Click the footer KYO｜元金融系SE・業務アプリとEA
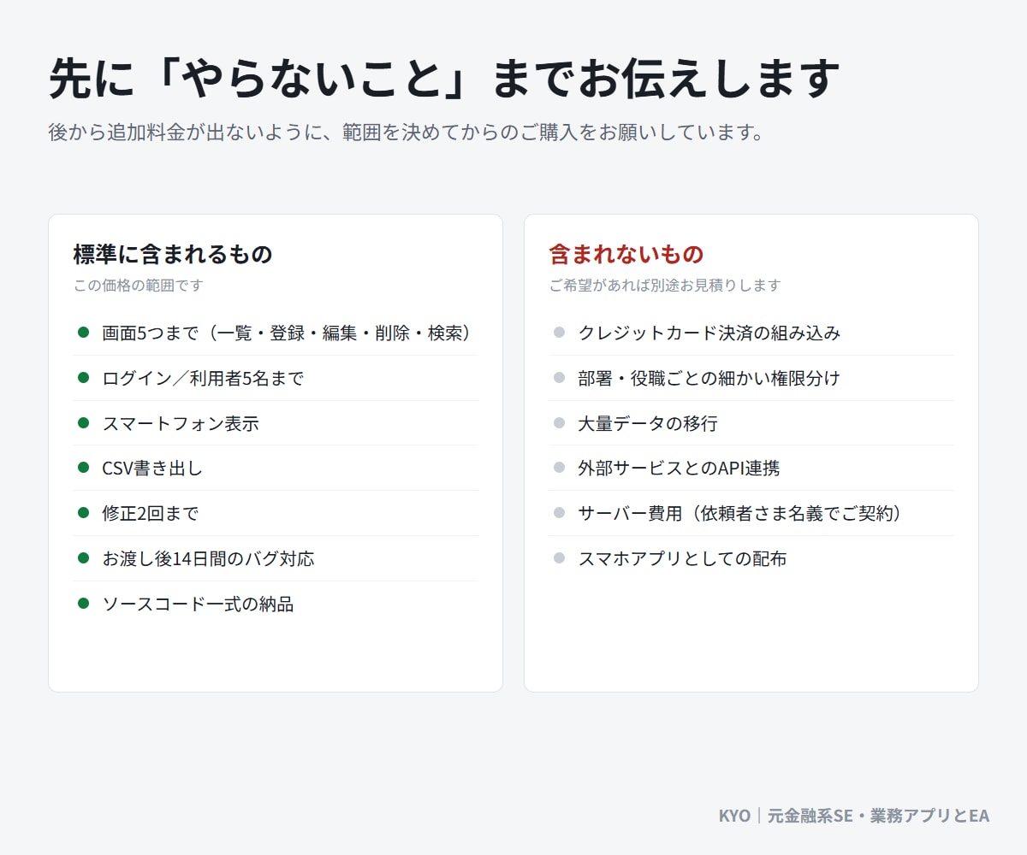The width and height of the screenshot is (1027, 855). (854, 816)
